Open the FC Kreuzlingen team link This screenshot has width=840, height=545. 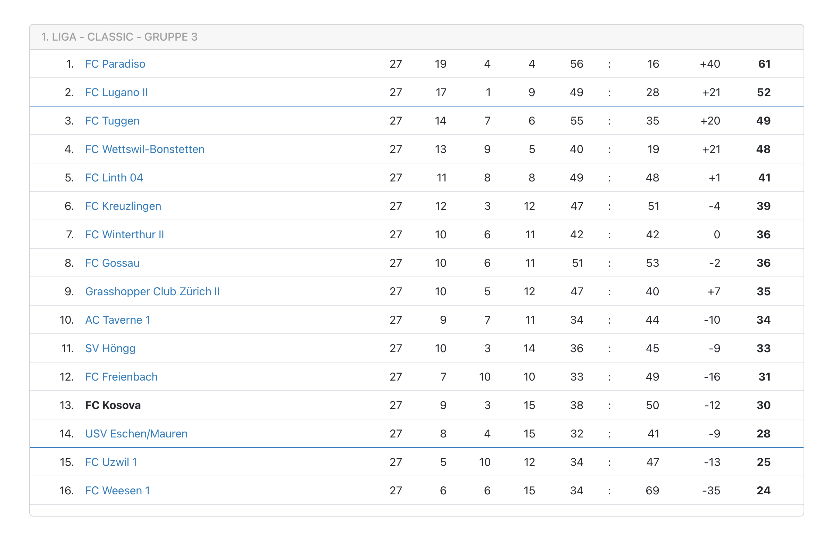pos(123,206)
